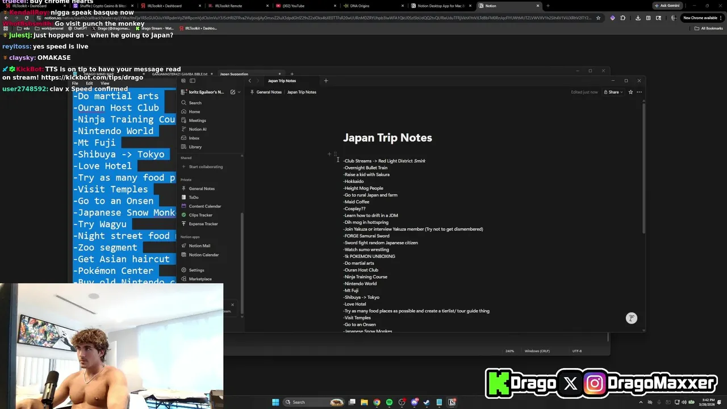
Task: Open the File menu in Notepad
Action: click(x=75, y=84)
